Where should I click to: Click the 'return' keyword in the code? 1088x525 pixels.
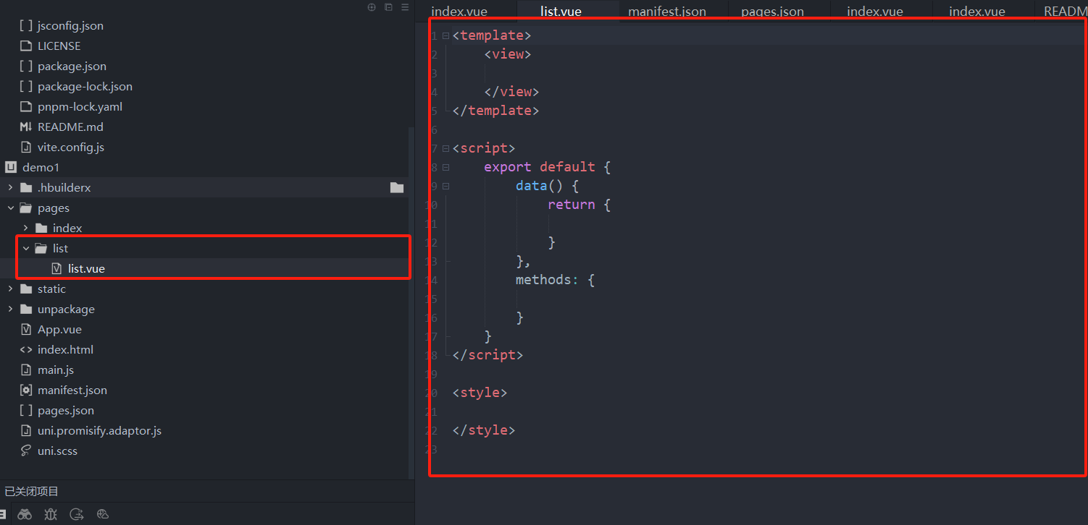click(x=572, y=205)
